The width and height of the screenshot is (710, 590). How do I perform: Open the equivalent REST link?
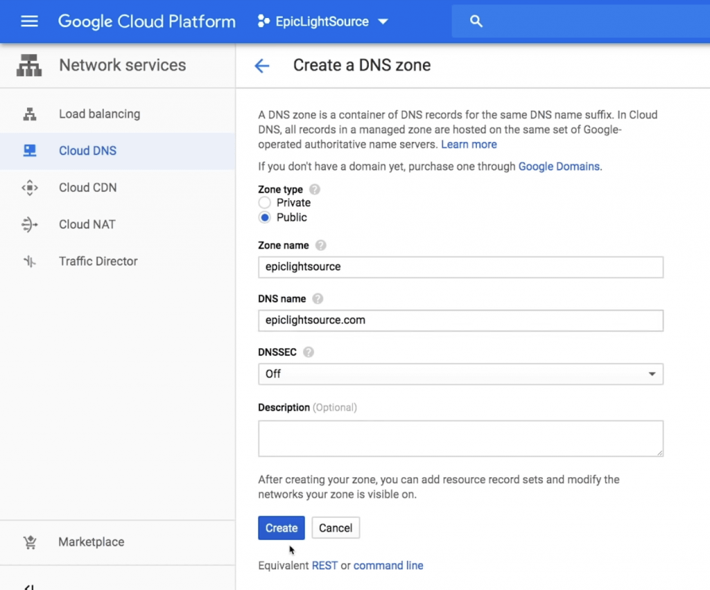click(324, 566)
